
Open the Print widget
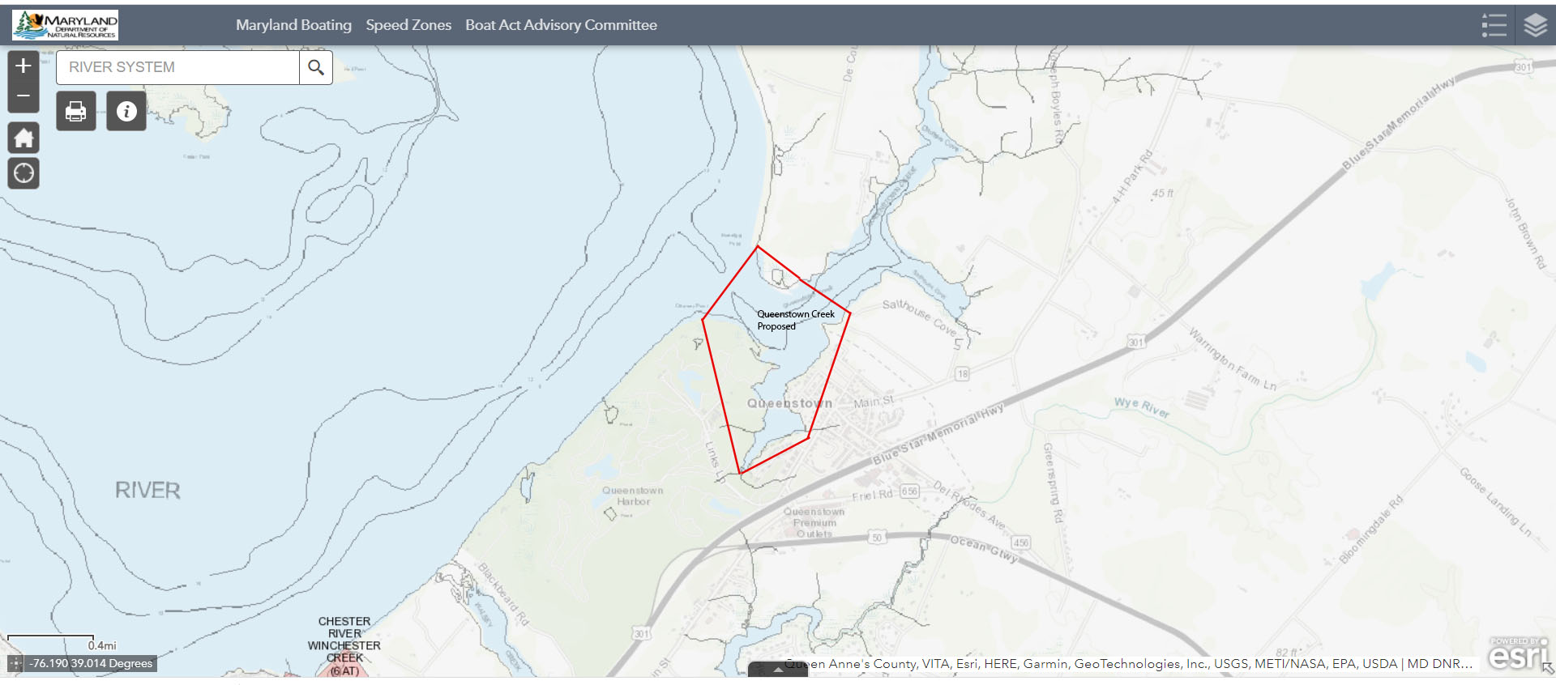(x=76, y=111)
